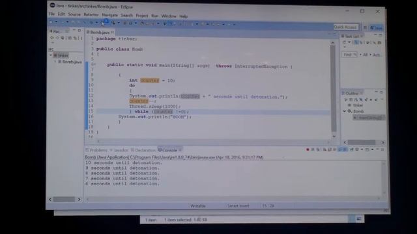Image resolution: width=417 pixels, height=234 pixels.
Task: Open the New Java Class dropdown arrow
Action: coord(136,23)
